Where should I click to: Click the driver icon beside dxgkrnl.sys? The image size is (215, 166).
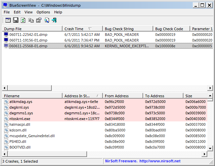click(x=6, y=107)
